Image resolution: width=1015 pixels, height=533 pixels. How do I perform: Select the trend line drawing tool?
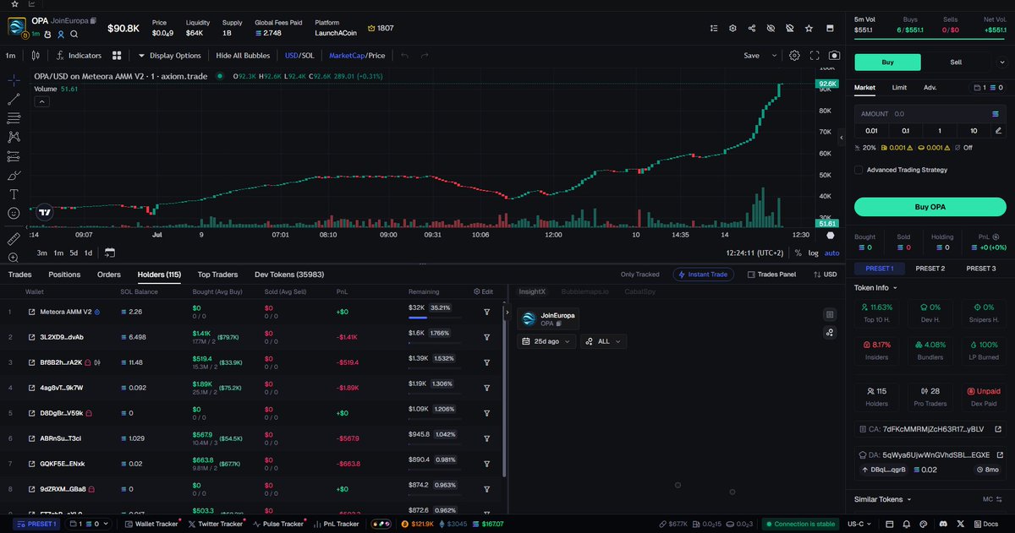(x=14, y=99)
